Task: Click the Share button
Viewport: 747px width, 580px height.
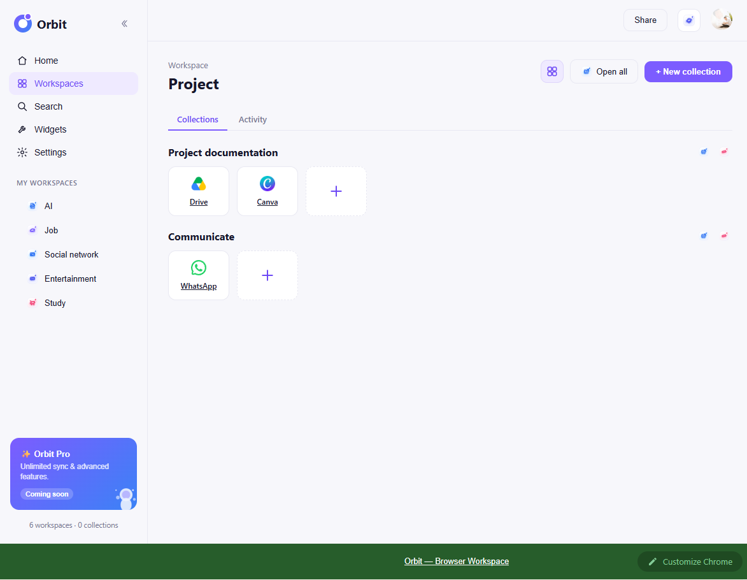Action: (x=645, y=20)
